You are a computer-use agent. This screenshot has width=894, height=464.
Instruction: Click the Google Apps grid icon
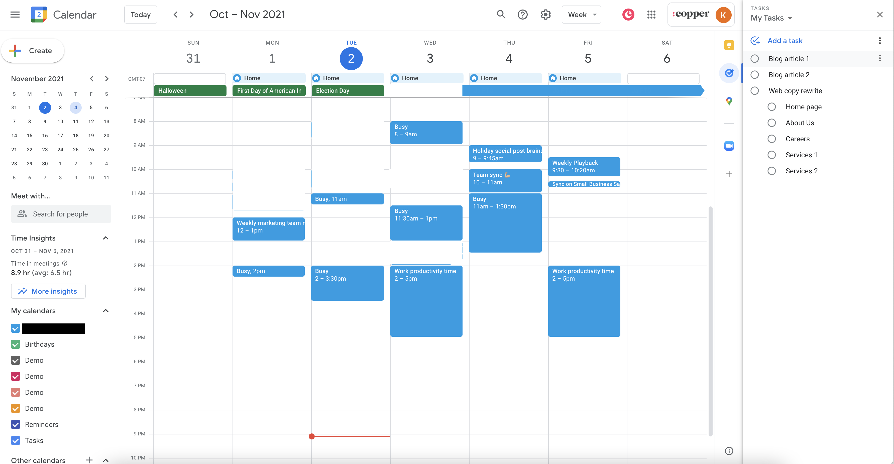coord(651,14)
